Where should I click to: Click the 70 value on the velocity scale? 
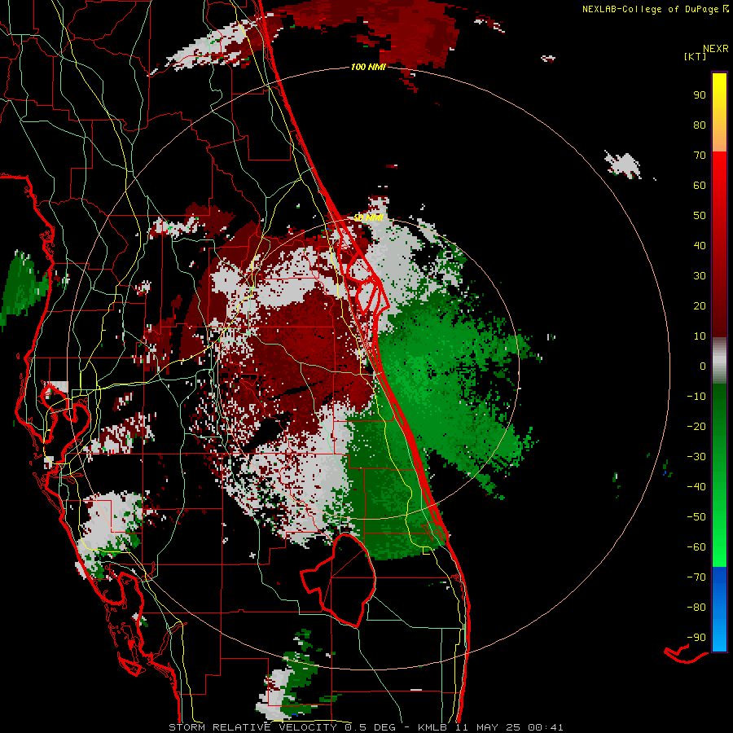(x=700, y=156)
